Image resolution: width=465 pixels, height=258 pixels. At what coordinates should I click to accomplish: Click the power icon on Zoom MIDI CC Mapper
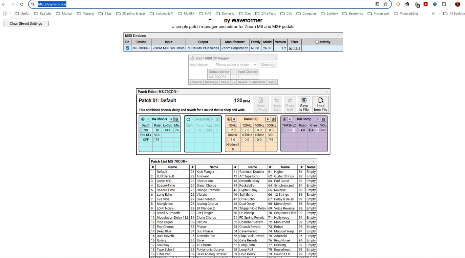tap(192, 58)
